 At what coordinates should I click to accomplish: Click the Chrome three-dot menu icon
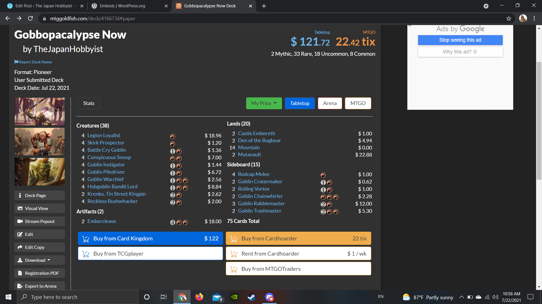(x=534, y=19)
